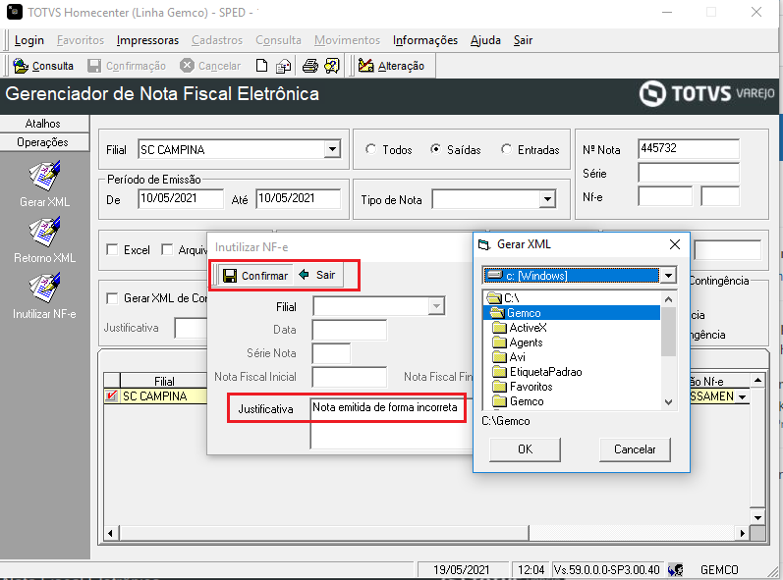Select the Entradas radio button

pos(506,149)
